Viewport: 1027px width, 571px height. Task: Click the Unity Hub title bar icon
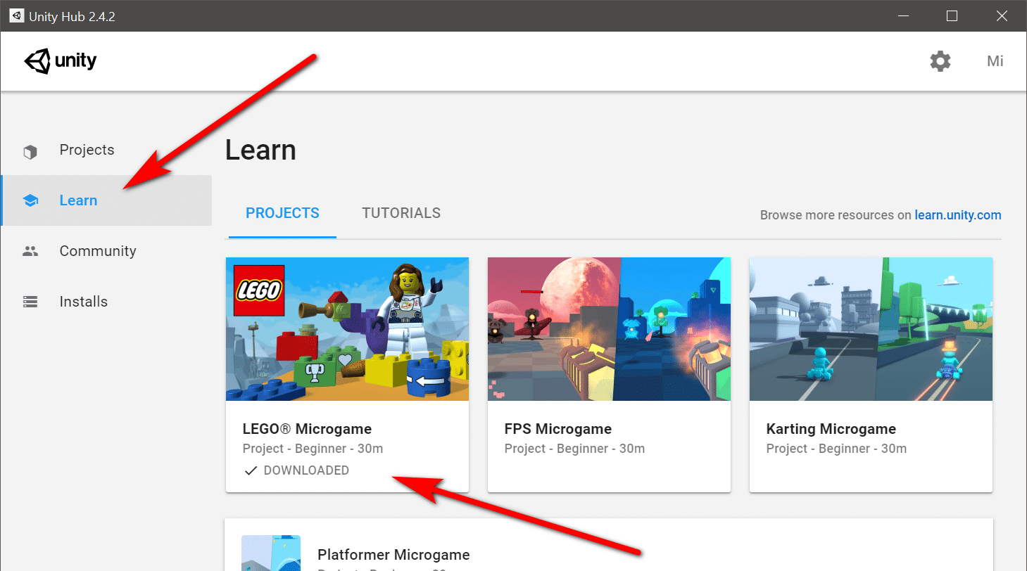pyautogui.click(x=16, y=15)
